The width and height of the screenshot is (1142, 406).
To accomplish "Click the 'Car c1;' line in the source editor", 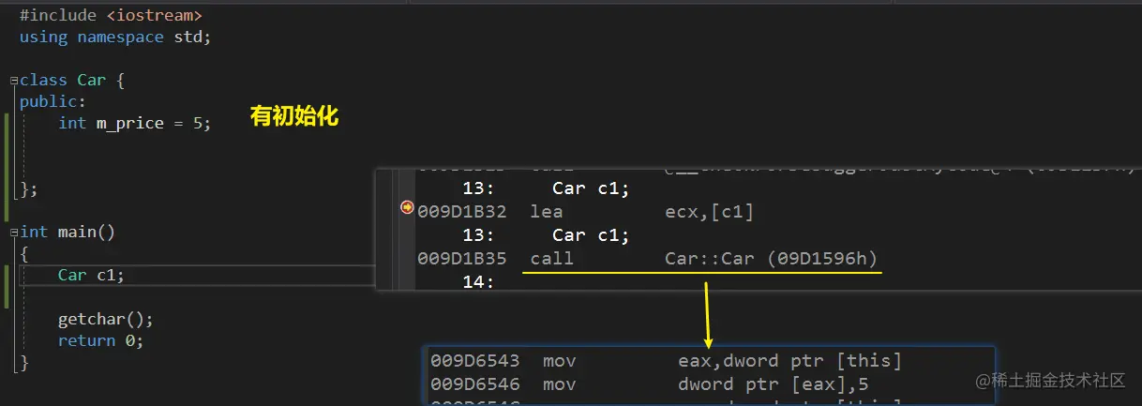I will (x=91, y=275).
